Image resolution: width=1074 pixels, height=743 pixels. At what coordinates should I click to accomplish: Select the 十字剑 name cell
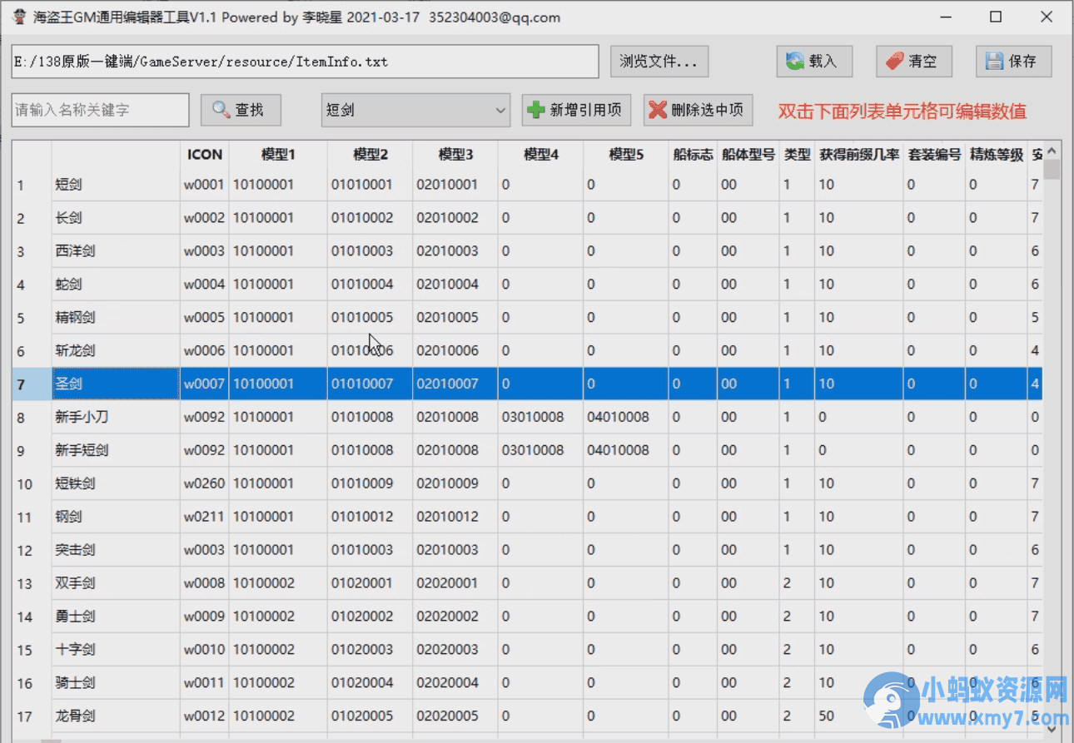(116, 650)
